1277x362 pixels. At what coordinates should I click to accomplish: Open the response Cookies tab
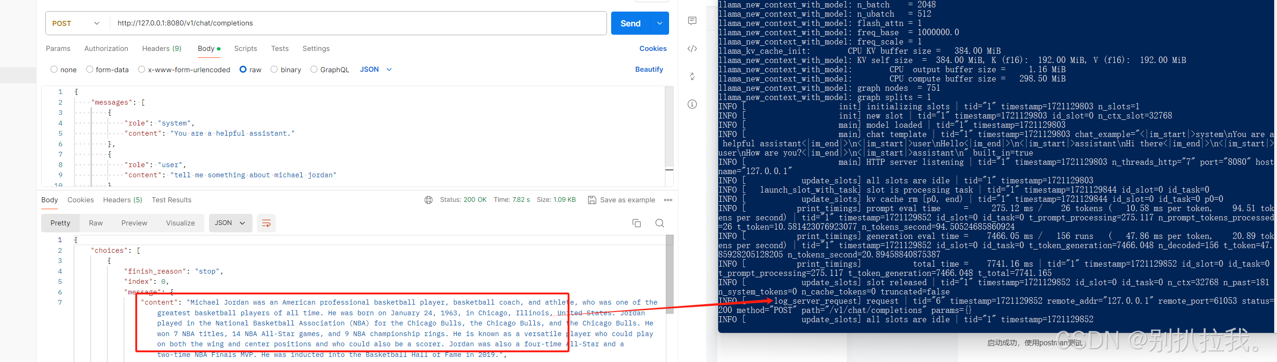coord(80,200)
